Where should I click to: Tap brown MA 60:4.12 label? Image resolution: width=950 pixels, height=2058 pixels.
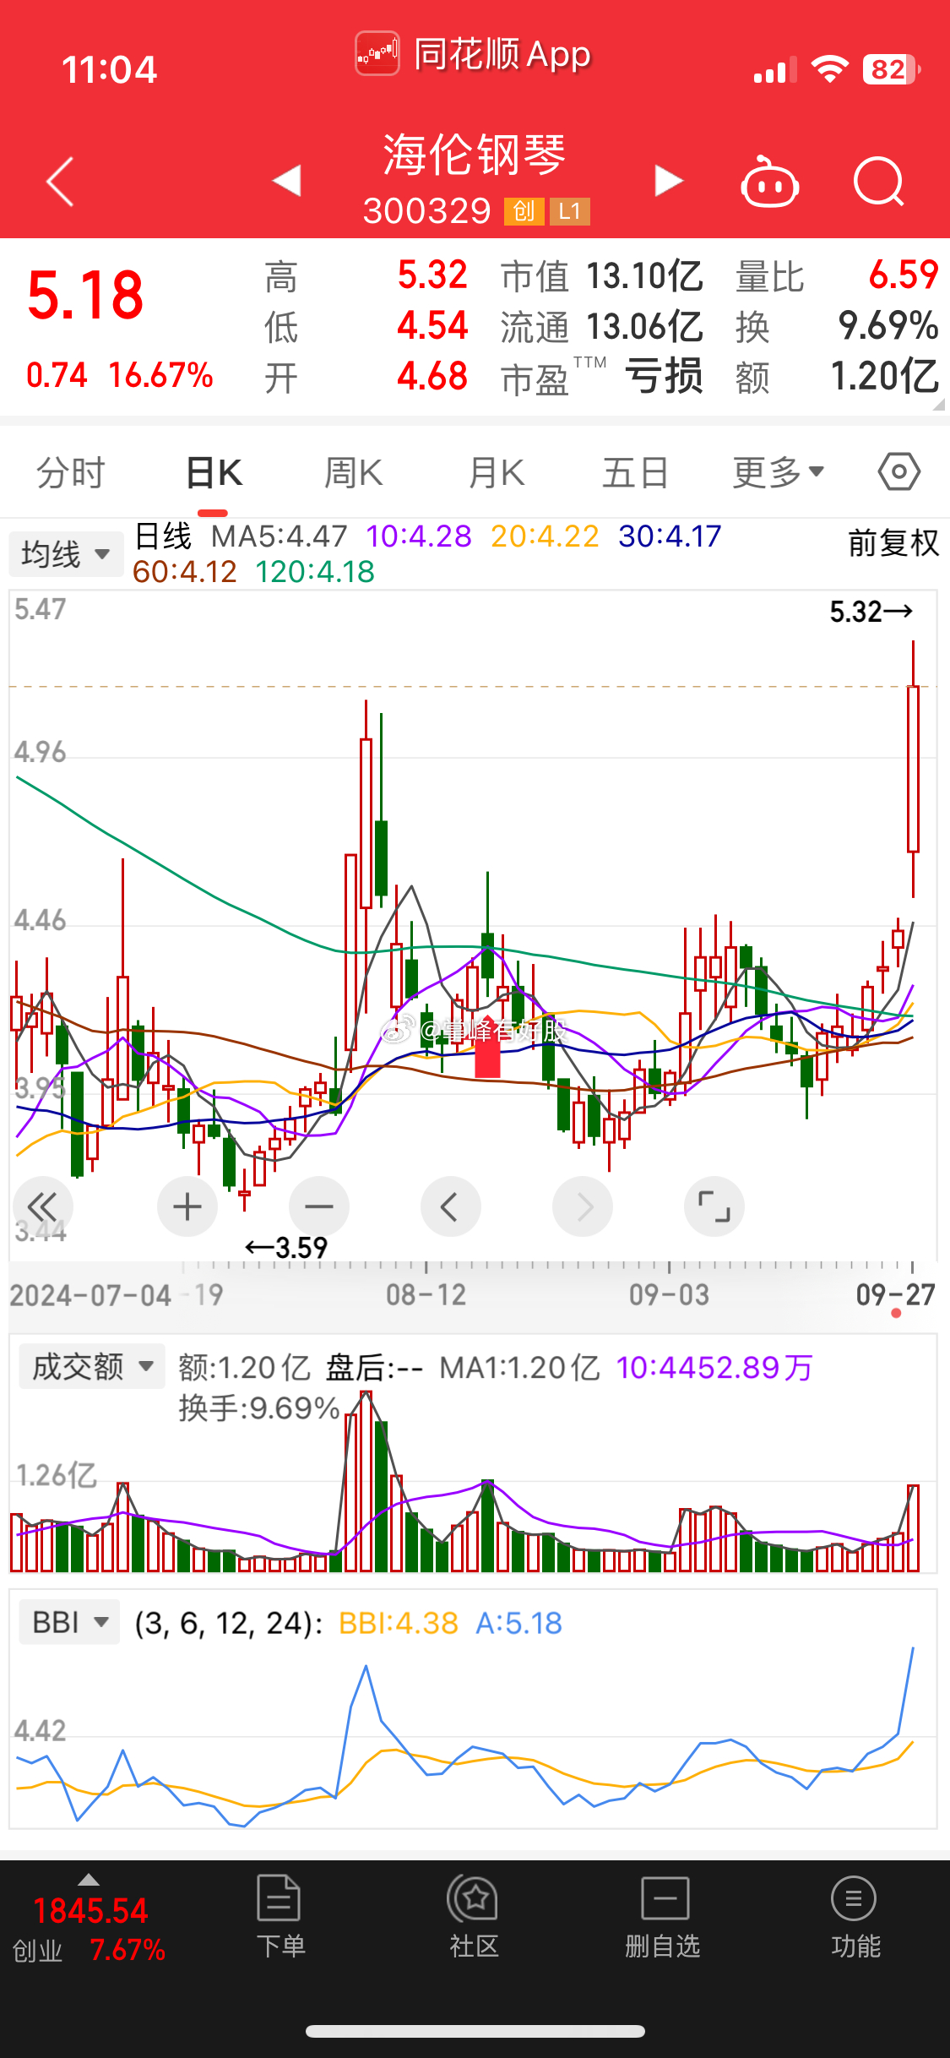185,572
